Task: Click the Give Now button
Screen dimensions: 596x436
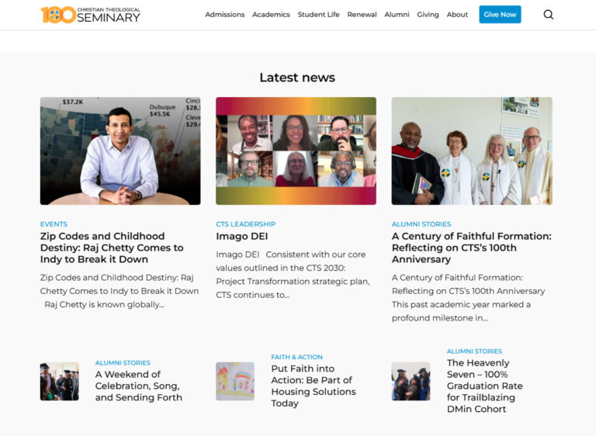Action: pyautogui.click(x=500, y=15)
